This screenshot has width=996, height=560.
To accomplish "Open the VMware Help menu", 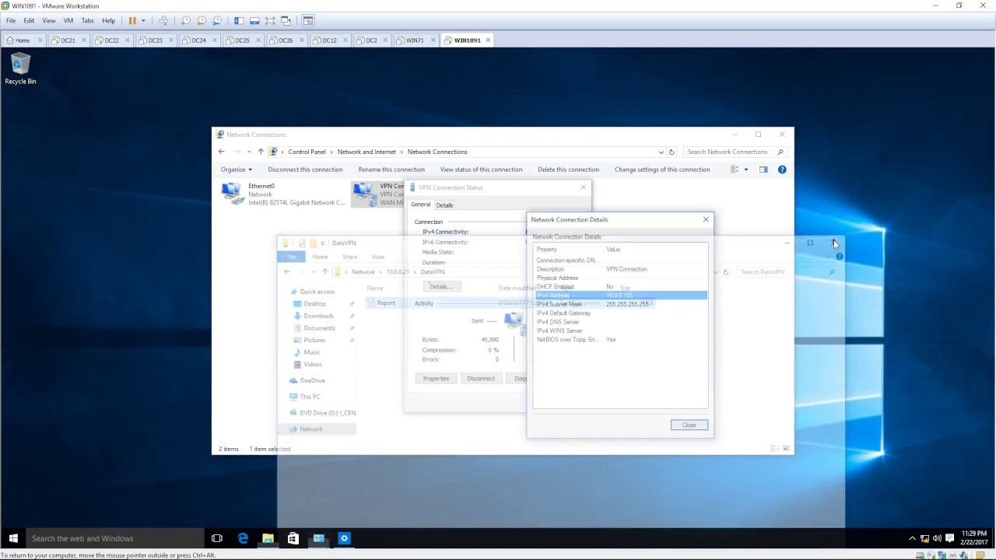I will pyautogui.click(x=108, y=20).
